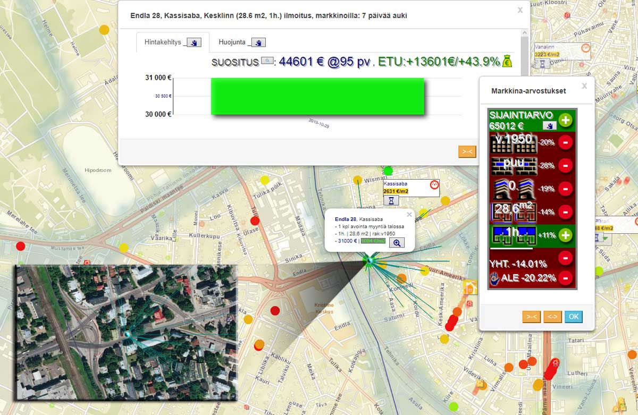The height and width of the screenshot is (415, 638).
Task: Click the search icon next to SUOSITUS
Action: pos(267,62)
